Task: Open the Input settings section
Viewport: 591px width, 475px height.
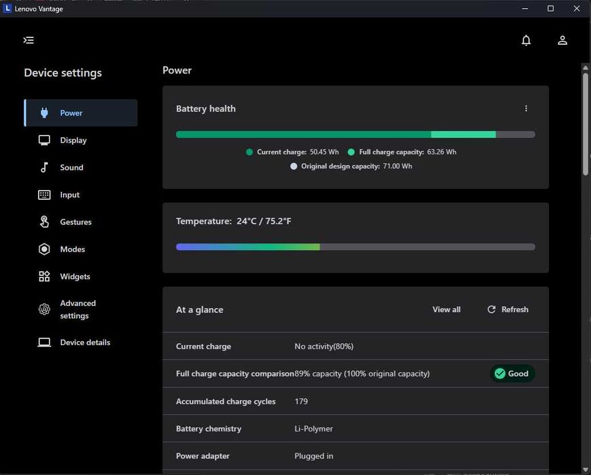Action: coord(70,195)
